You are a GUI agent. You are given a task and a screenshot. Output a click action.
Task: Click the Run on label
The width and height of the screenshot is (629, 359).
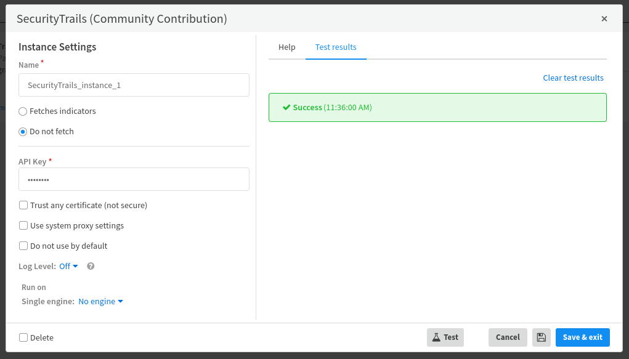pos(34,287)
